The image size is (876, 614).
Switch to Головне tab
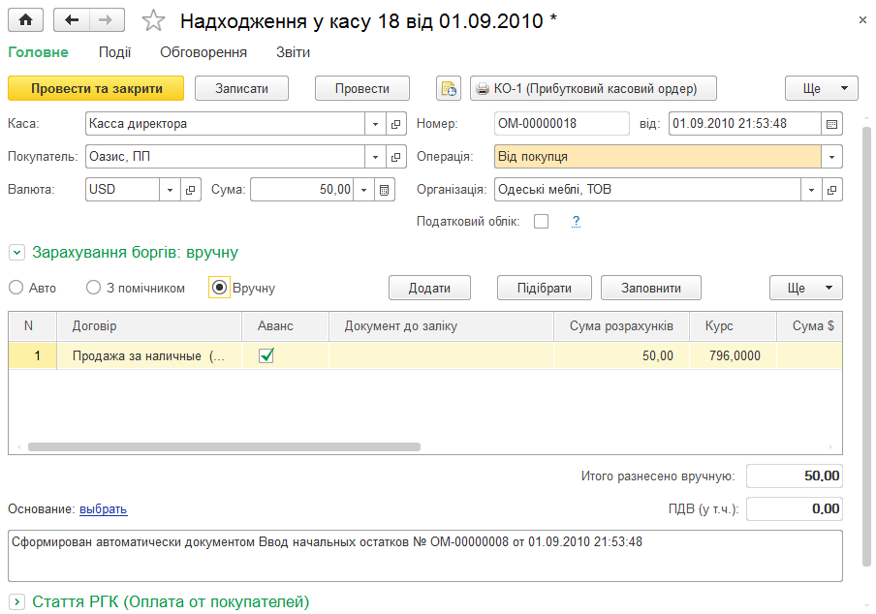point(38,52)
